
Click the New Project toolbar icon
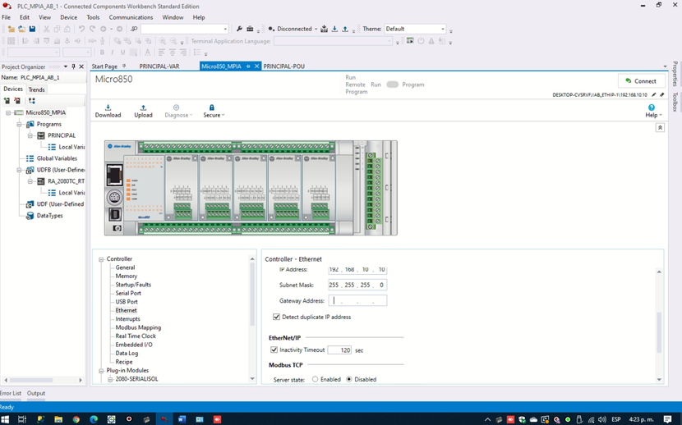pyautogui.click(x=12, y=29)
